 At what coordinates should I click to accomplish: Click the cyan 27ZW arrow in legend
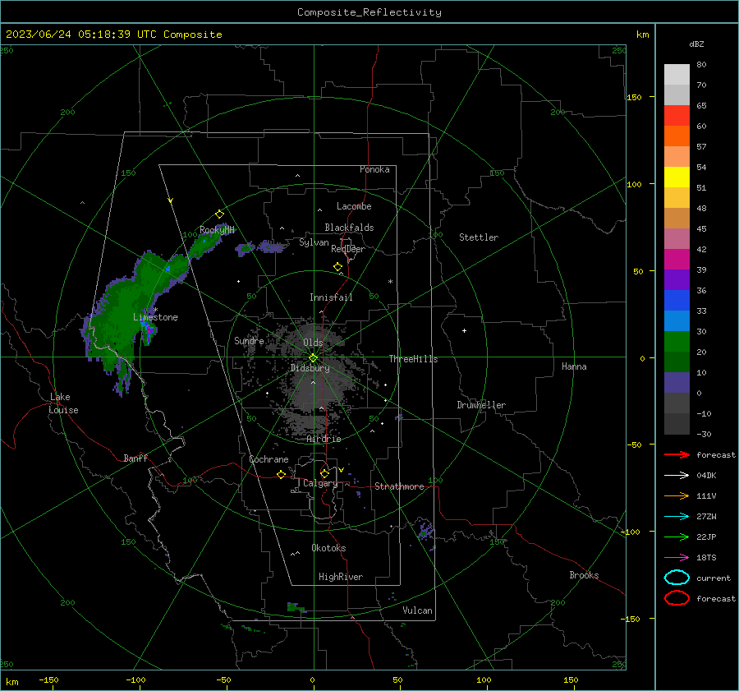[677, 517]
